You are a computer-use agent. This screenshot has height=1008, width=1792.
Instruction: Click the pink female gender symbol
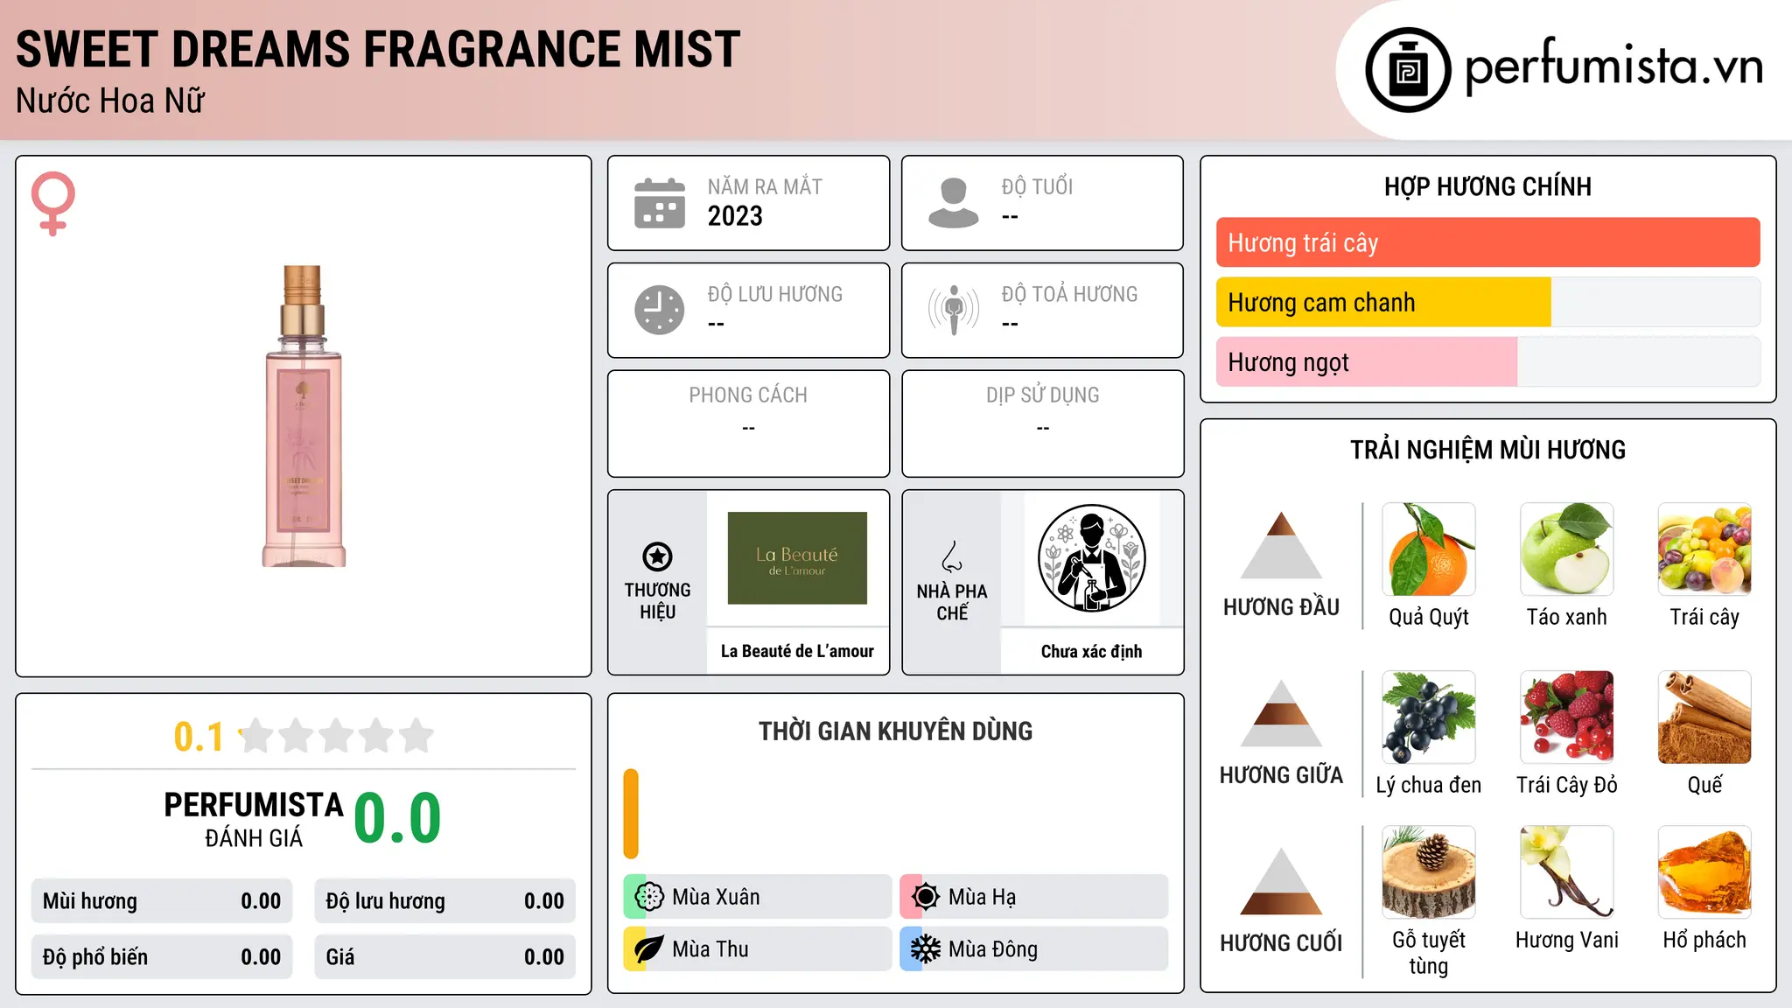point(53,203)
